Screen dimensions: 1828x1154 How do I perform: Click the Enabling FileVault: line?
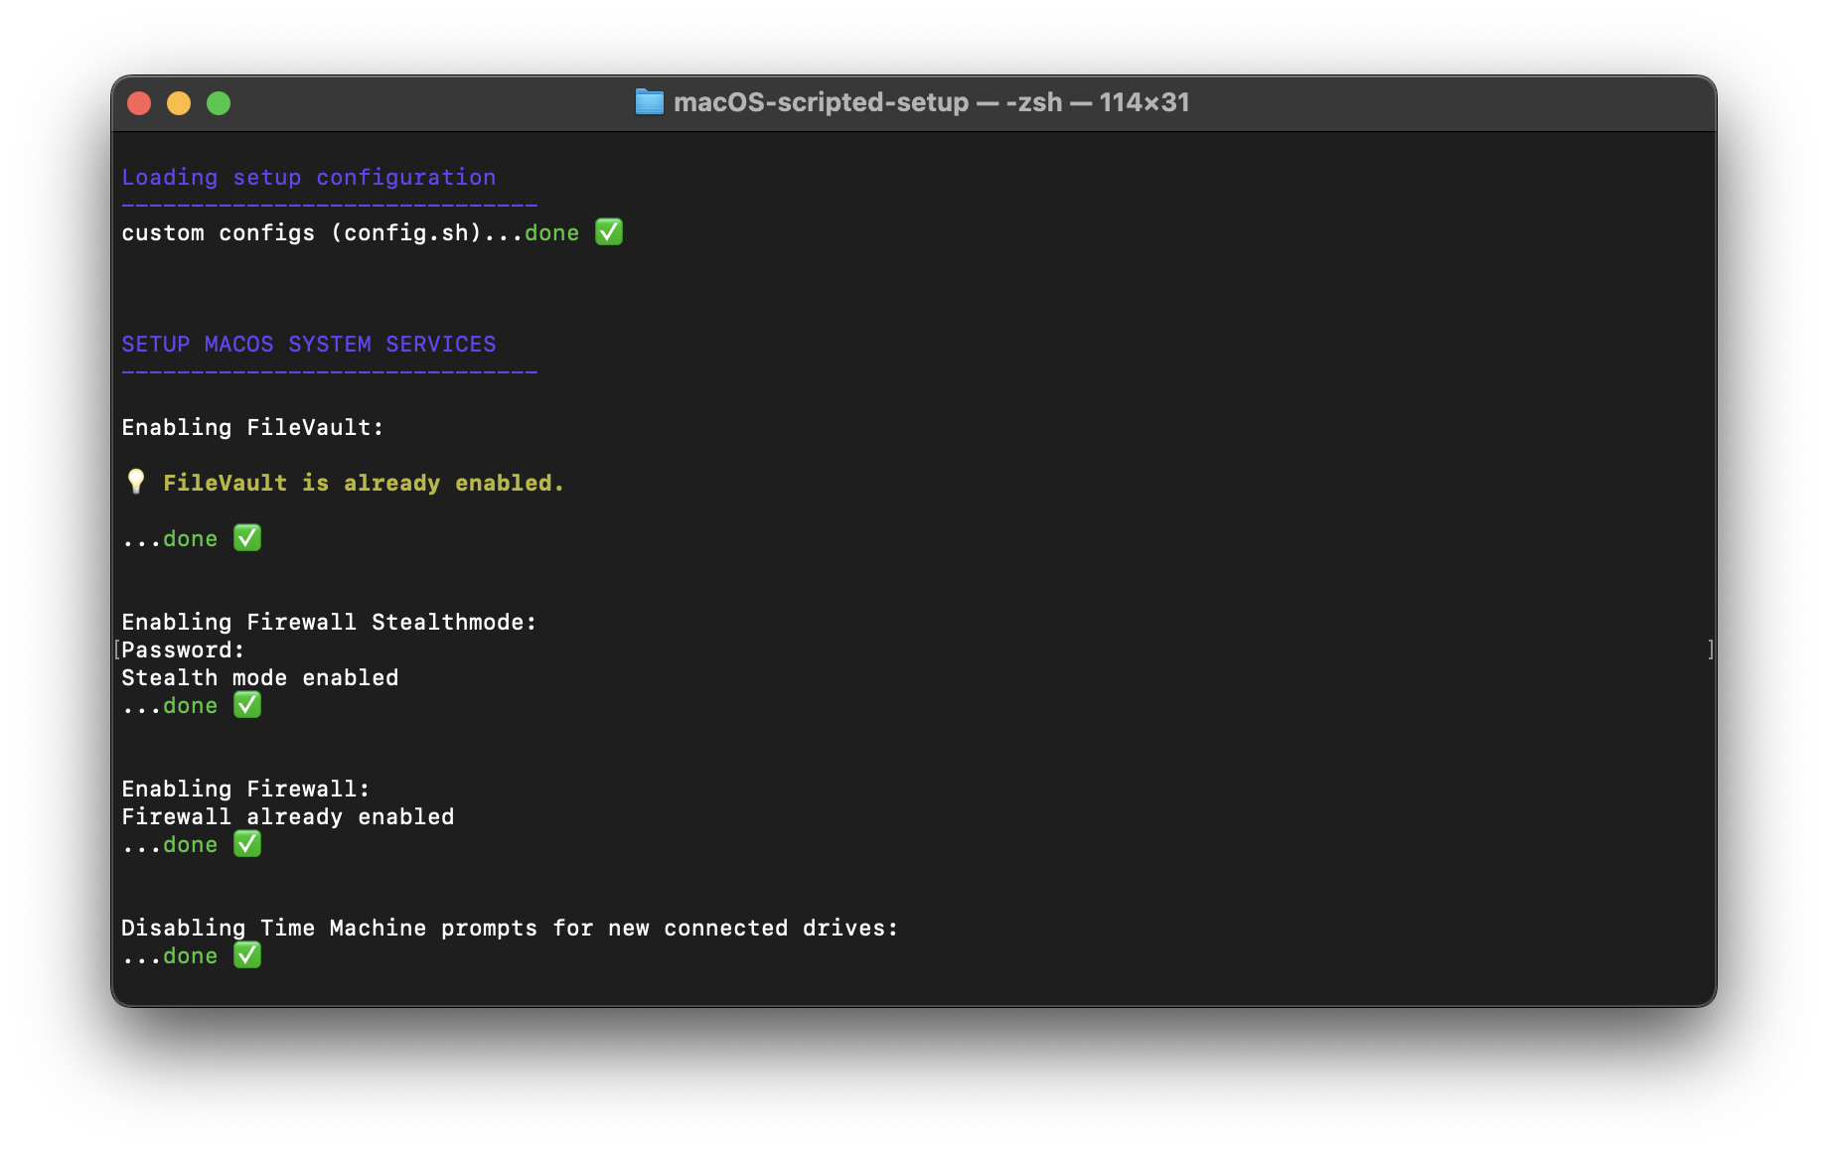[252, 428]
